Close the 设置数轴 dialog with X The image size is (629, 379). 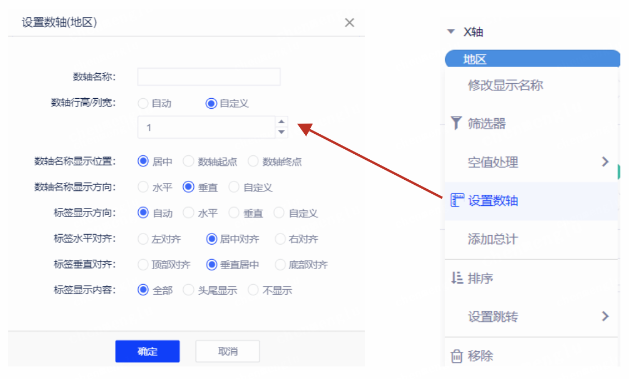[x=349, y=23]
